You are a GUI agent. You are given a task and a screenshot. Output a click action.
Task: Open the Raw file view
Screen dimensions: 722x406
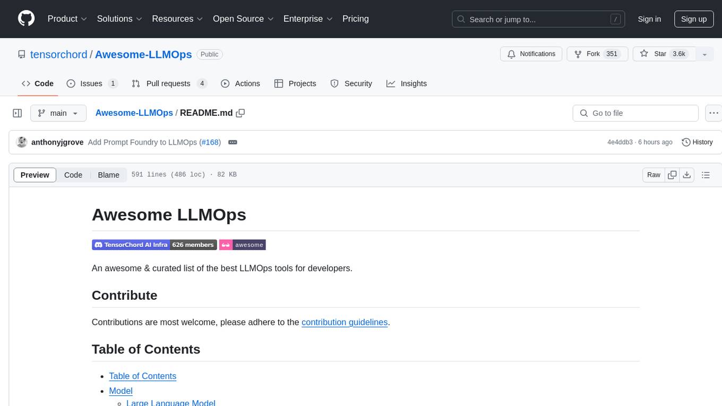point(654,175)
